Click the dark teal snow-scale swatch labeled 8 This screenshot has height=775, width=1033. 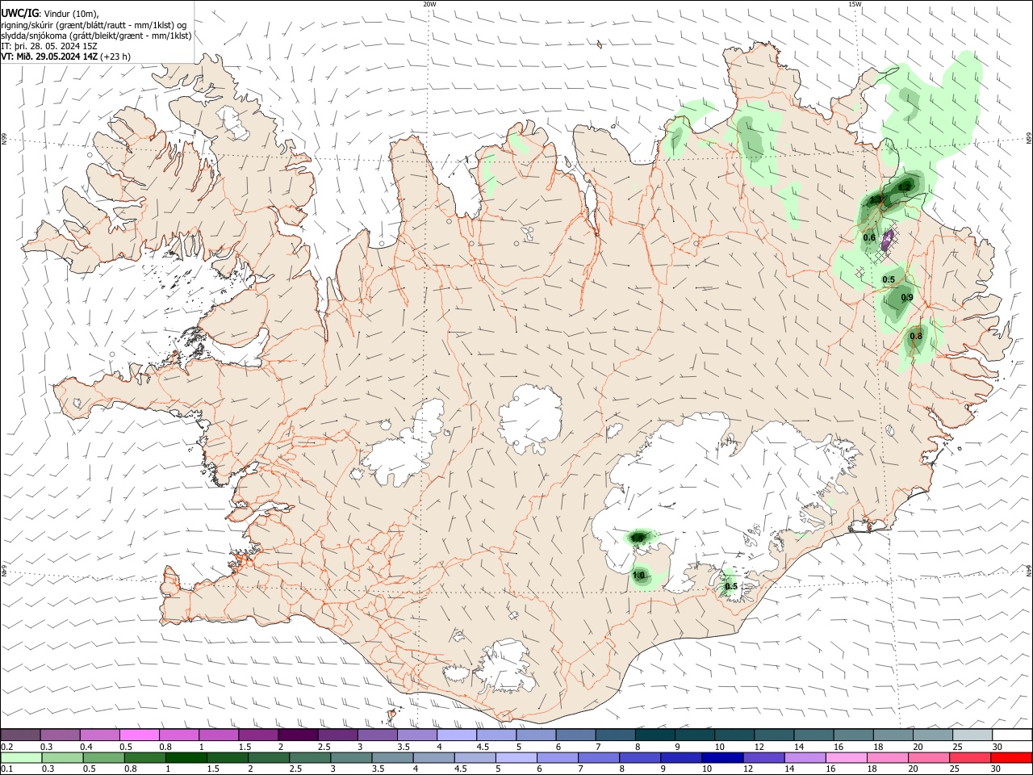pyautogui.click(x=655, y=735)
